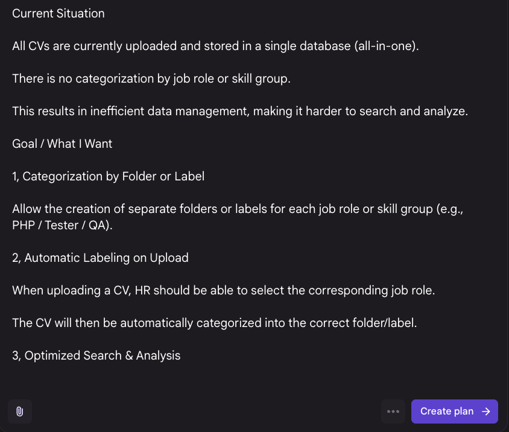Click the "(all-in-one)" text in the prompt

coord(386,46)
